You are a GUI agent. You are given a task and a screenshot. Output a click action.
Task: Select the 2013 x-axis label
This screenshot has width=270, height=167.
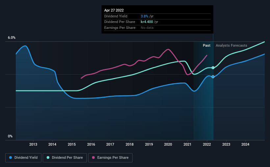point(33,144)
